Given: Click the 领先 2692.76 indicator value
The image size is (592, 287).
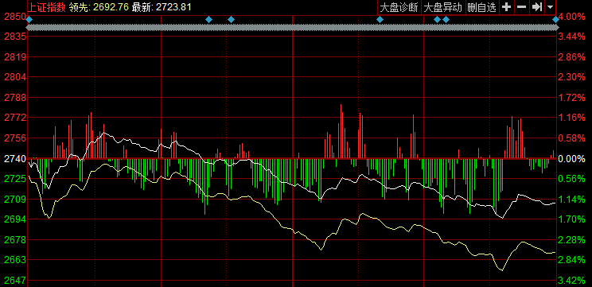Looking at the screenshot, I should point(99,7).
